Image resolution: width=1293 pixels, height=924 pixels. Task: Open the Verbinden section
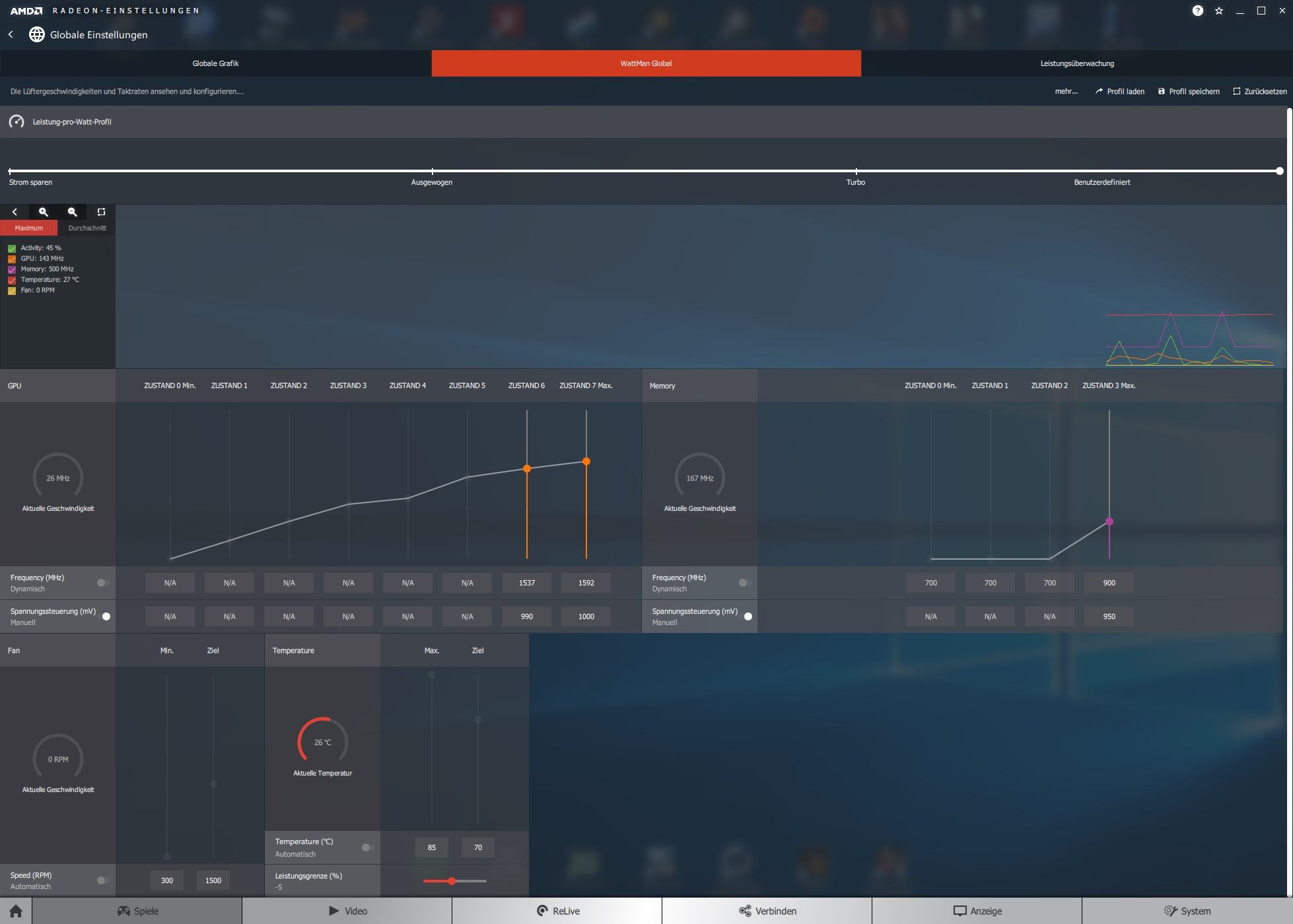coord(767,911)
